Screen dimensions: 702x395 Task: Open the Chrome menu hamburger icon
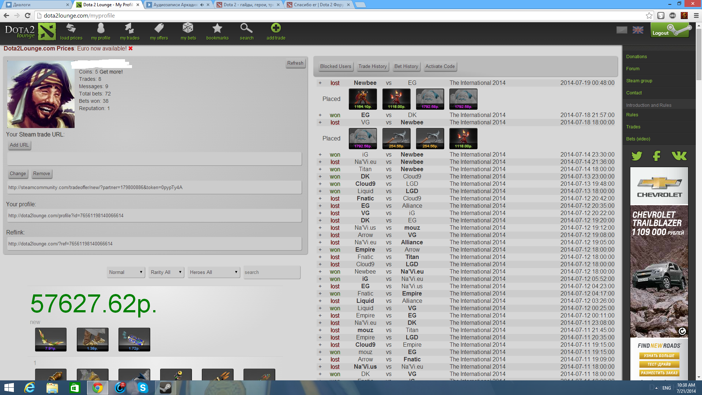(x=696, y=15)
